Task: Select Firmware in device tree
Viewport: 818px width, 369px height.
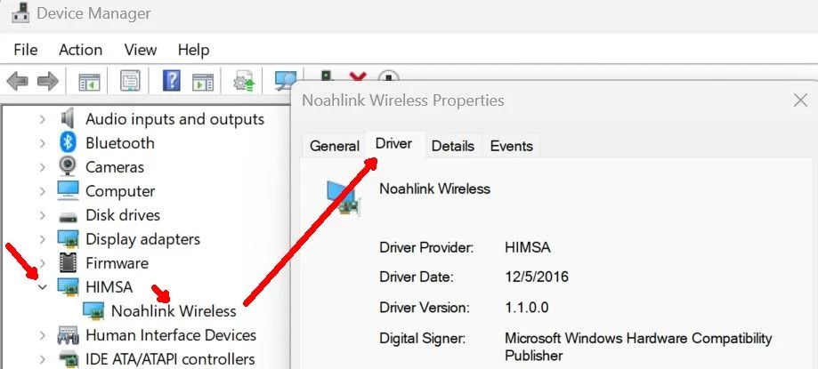Action: tap(117, 263)
